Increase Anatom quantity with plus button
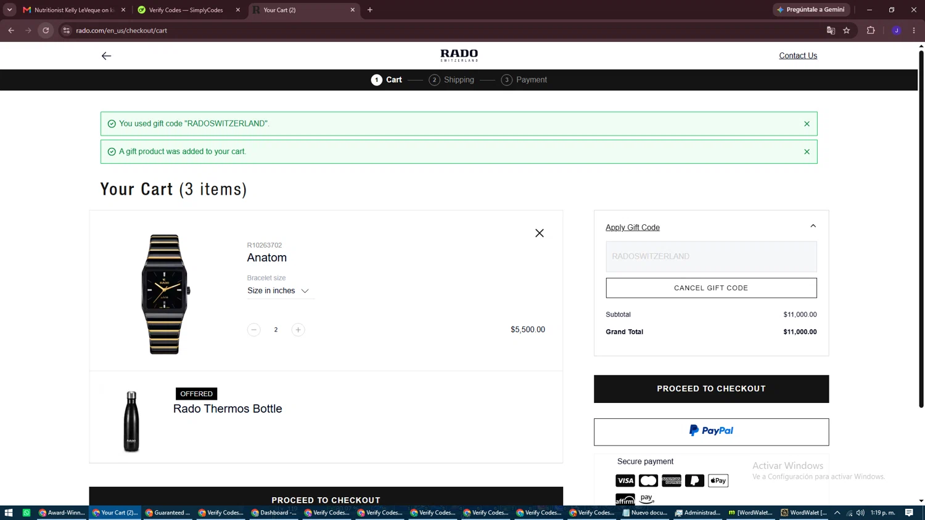Screen dimensions: 925x520 [x=298, y=330]
